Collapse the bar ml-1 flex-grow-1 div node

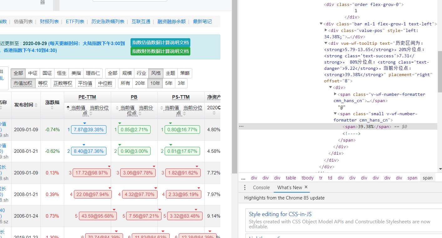(x=321, y=24)
